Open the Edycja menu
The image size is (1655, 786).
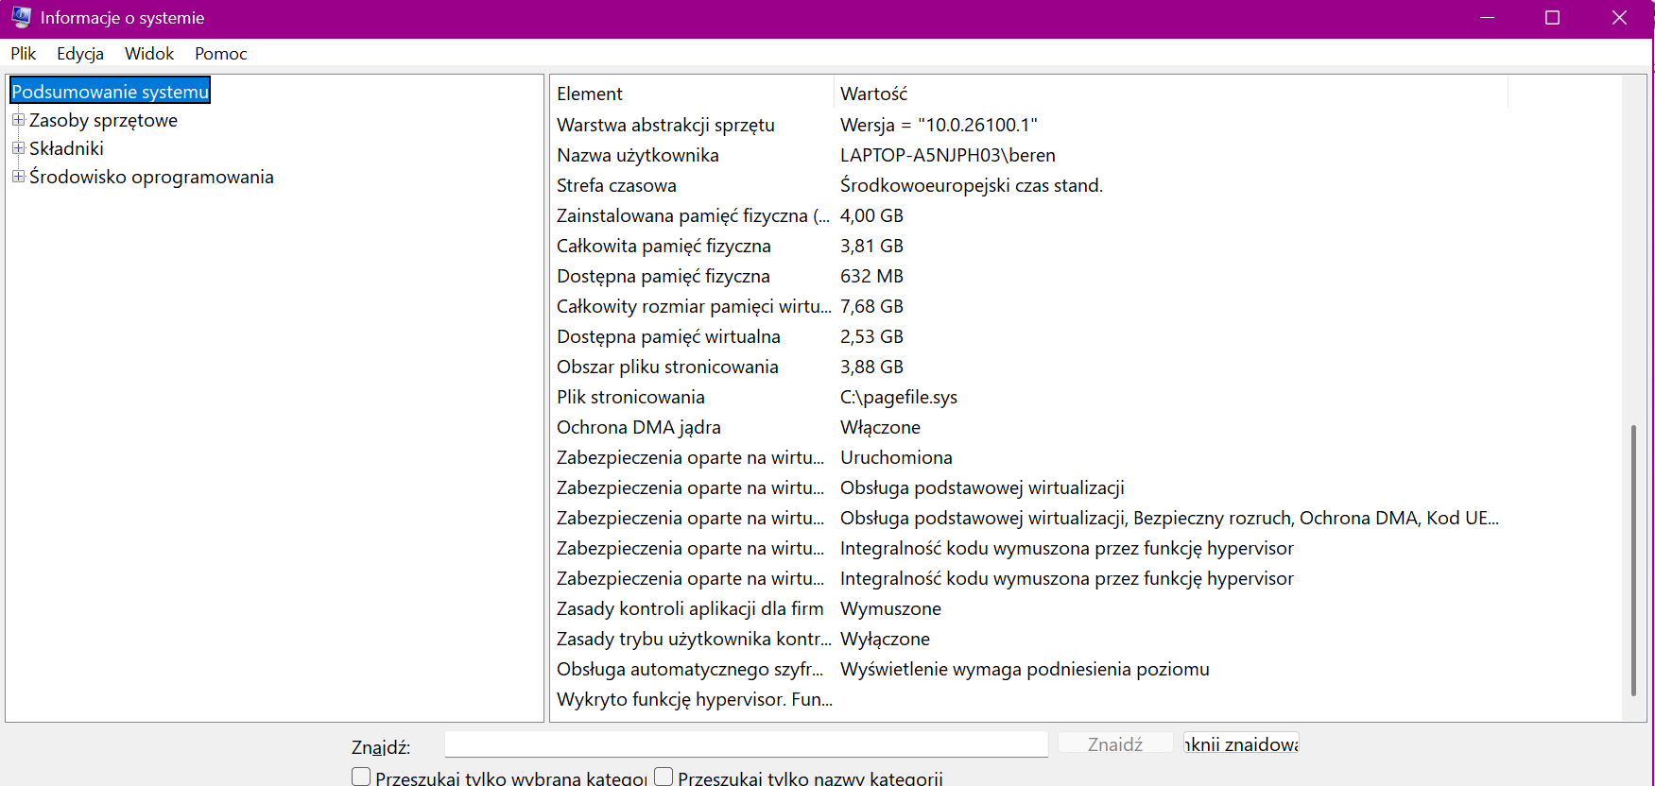pos(80,54)
